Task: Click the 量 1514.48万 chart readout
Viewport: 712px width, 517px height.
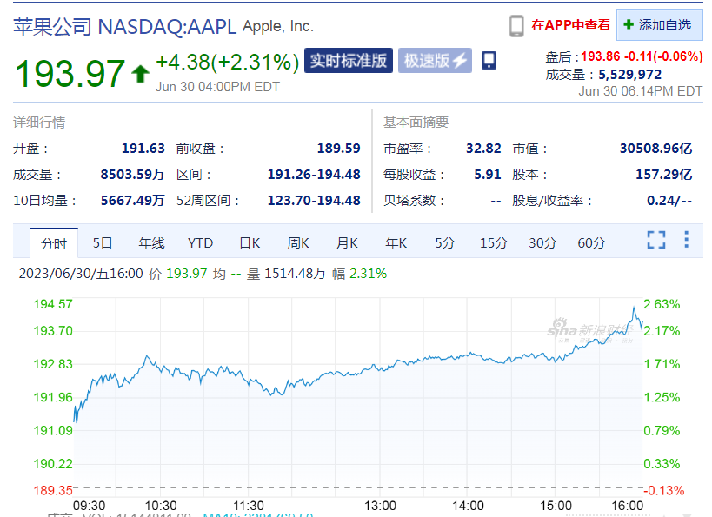Action: pyautogui.click(x=286, y=274)
